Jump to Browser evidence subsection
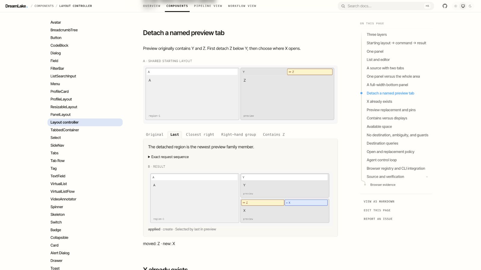481x270 pixels. tap(383, 185)
